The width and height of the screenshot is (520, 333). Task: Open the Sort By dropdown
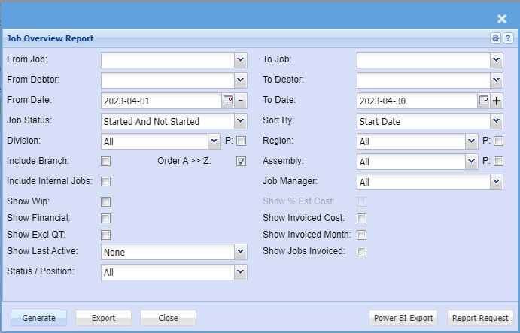(x=496, y=120)
